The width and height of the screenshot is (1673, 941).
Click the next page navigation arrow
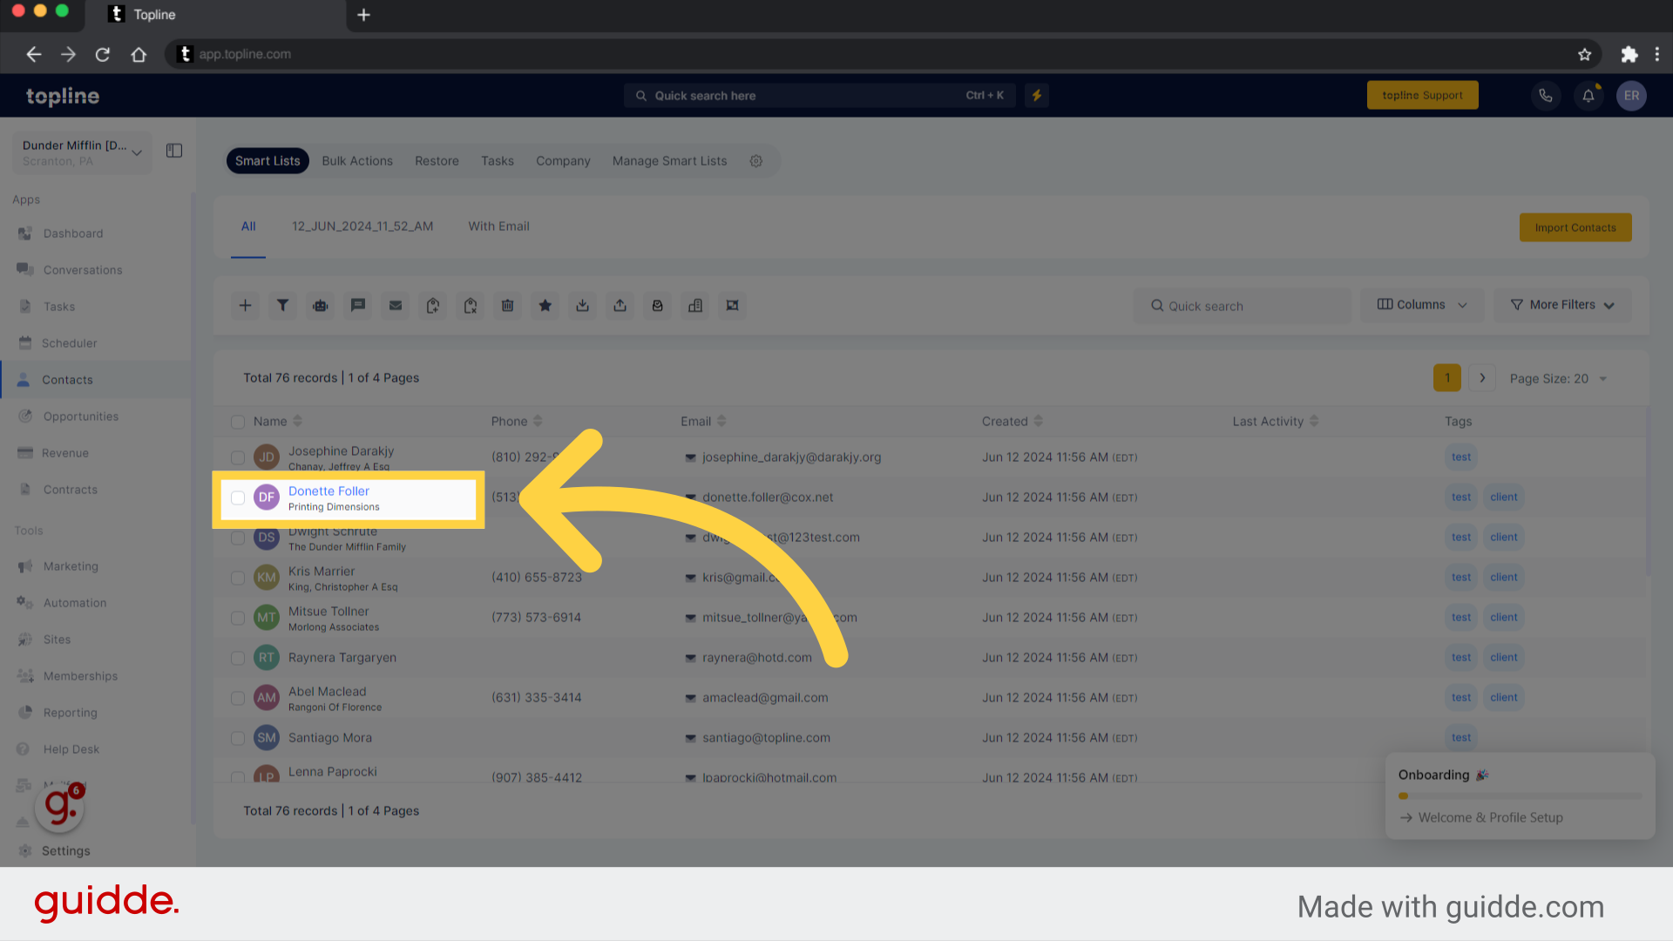tap(1482, 378)
